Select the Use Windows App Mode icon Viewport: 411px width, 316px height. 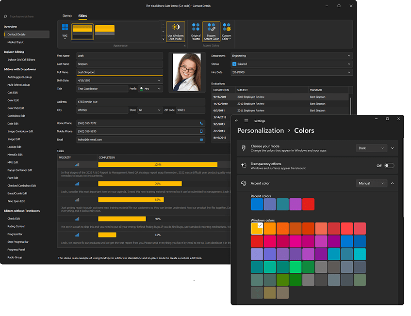[x=176, y=30]
